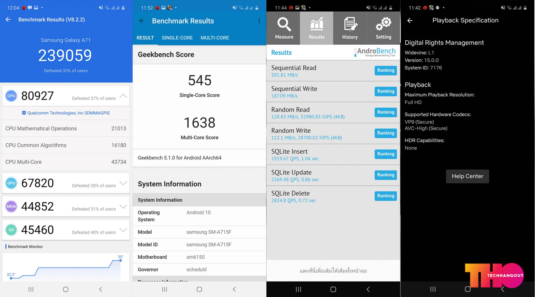Image resolution: width=535 pixels, height=297 pixels.
Task: Tap the System ID: 7176 entry
Action: coord(423,68)
